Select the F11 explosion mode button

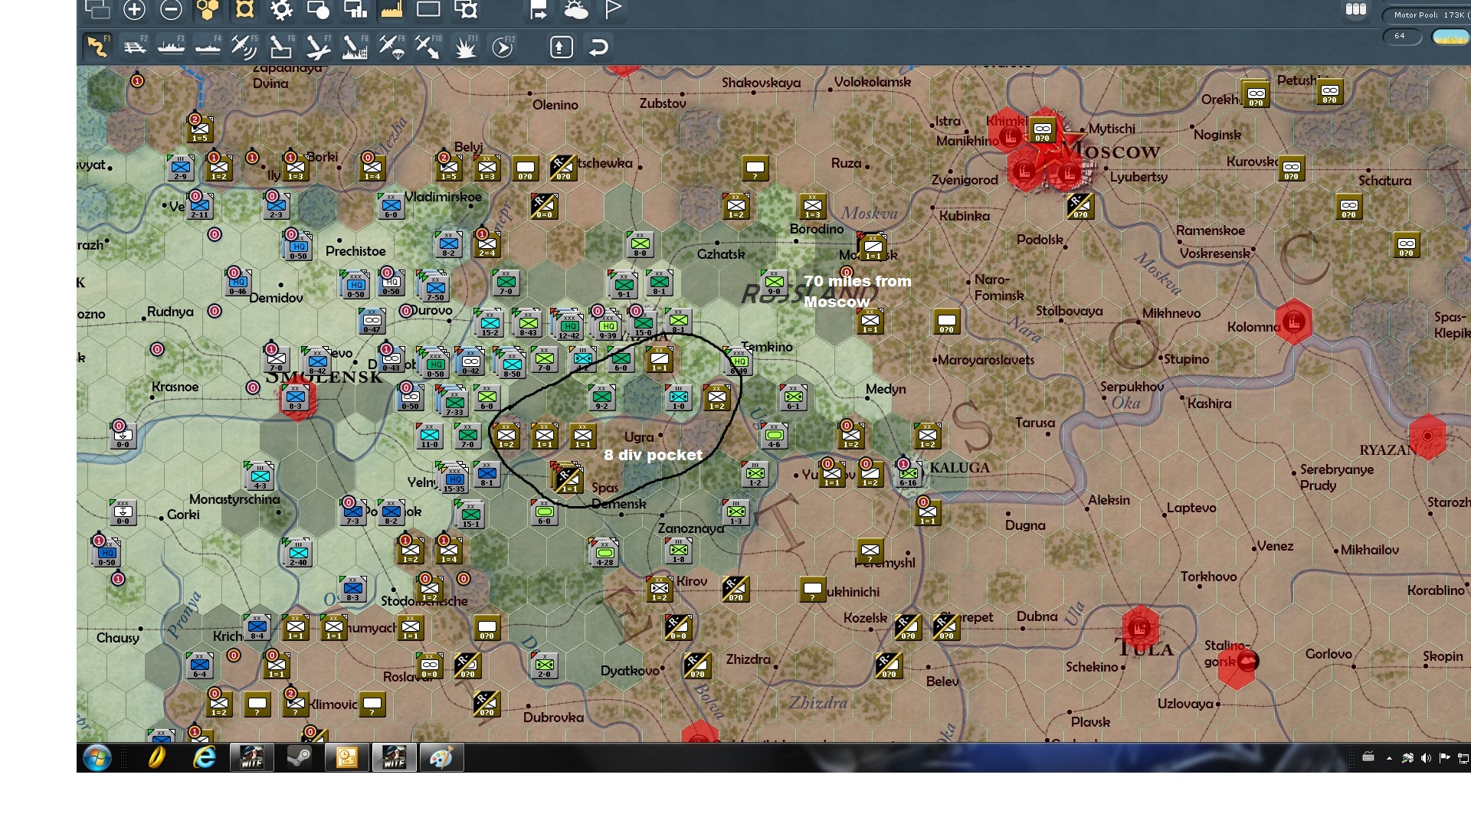point(465,47)
